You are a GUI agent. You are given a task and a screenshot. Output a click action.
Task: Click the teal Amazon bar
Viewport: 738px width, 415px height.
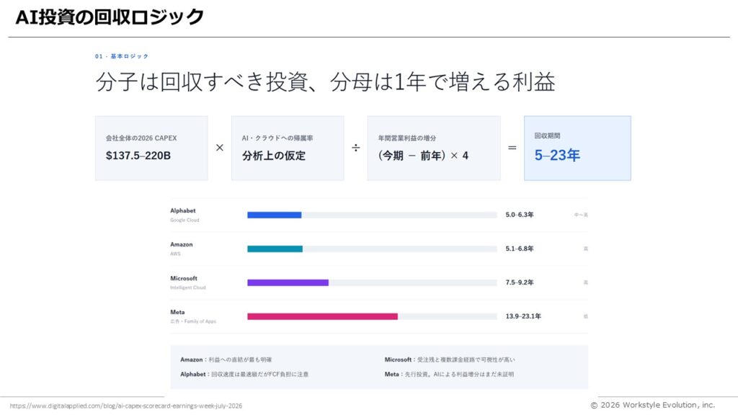click(275, 249)
